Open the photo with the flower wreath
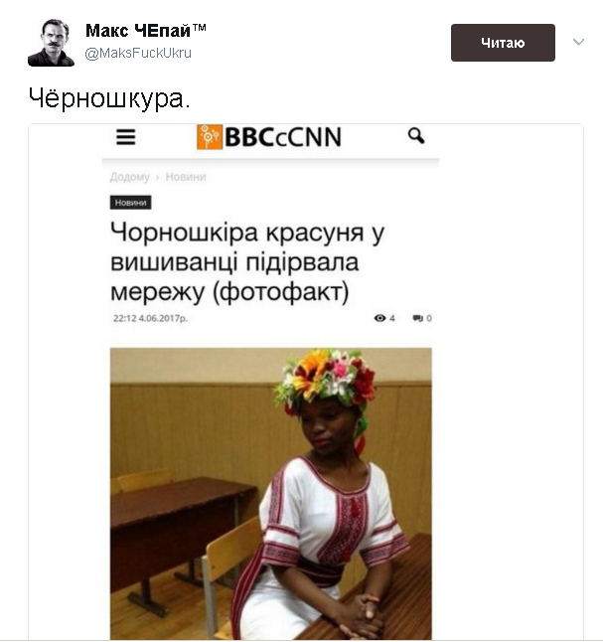The width and height of the screenshot is (603, 642). (x=270, y=493)
